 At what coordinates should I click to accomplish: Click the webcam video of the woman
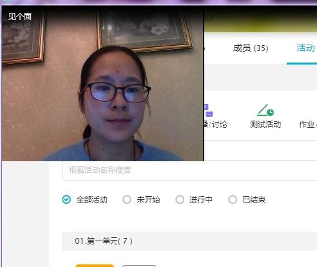pos(102,84)
